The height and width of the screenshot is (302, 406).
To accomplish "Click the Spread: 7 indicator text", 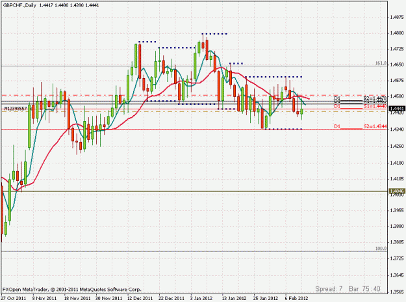I will 329,289.
